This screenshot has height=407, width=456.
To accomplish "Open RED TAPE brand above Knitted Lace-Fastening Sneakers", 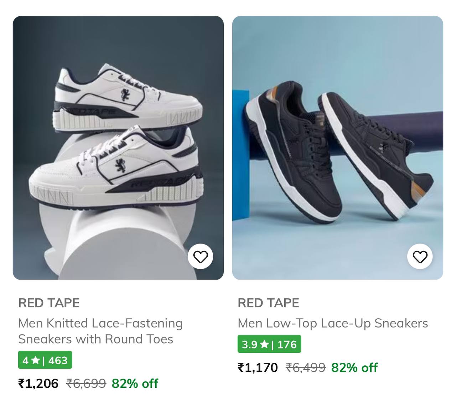I will (49, 303).
